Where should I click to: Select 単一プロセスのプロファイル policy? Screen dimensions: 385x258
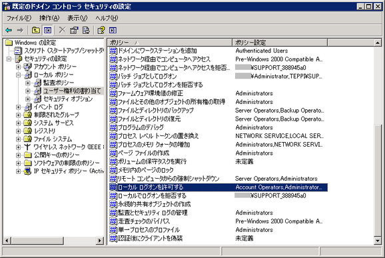(149, 230)
